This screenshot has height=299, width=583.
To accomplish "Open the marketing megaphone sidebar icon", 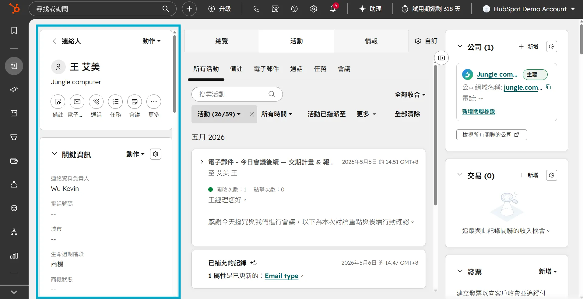I will point(14,90).
